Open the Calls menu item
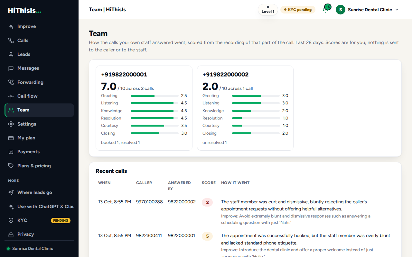412x257 pixels. 39,40
